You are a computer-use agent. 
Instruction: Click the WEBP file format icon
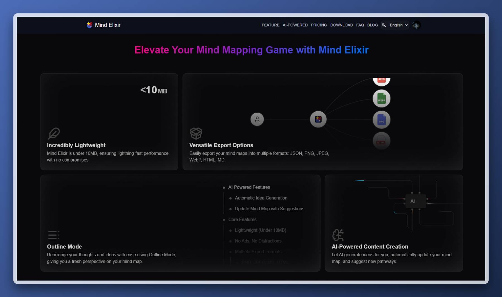tap(382, 99)
